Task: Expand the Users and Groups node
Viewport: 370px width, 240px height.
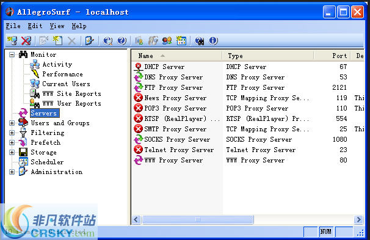Action: click(12, 123)
